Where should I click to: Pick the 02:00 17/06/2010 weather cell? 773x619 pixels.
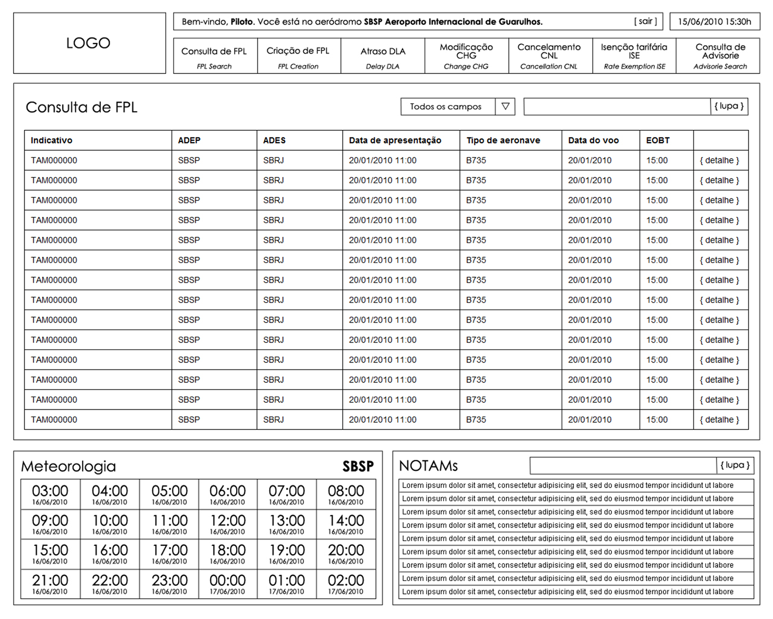click(x=346, y=584)
